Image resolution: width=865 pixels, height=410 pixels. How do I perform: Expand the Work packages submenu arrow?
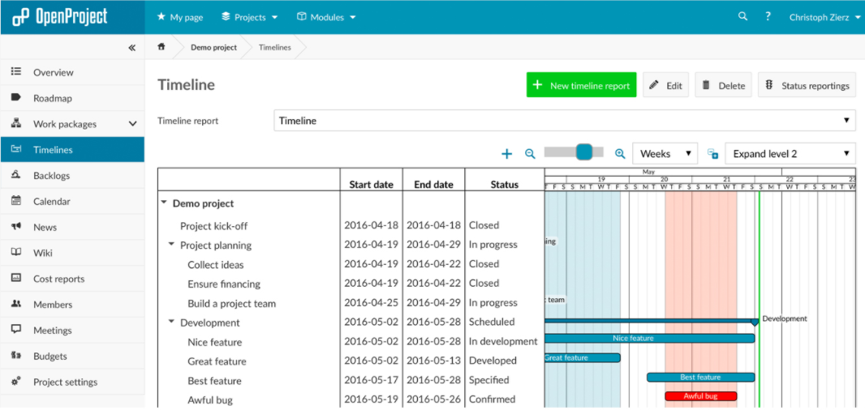coord(132,124)
